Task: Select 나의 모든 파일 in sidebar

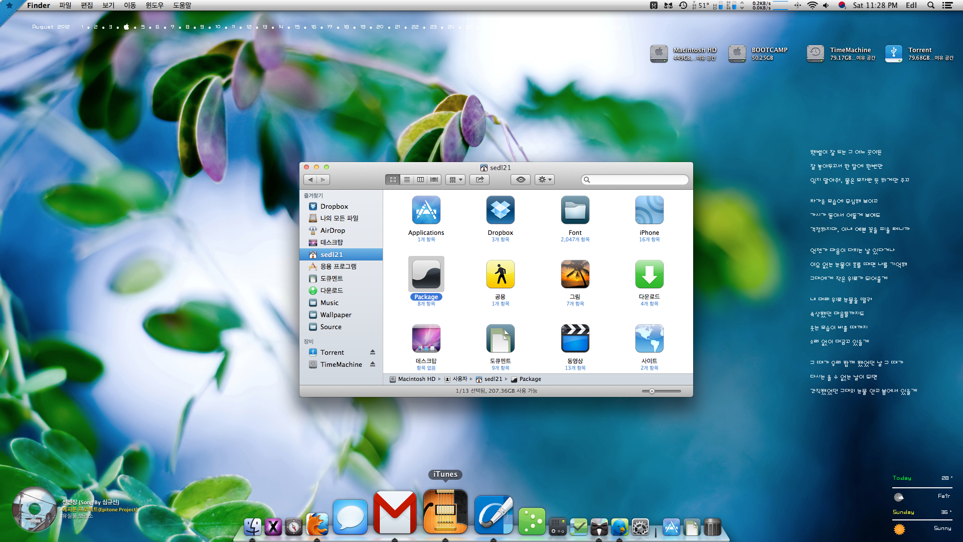Action: (341, 218)
